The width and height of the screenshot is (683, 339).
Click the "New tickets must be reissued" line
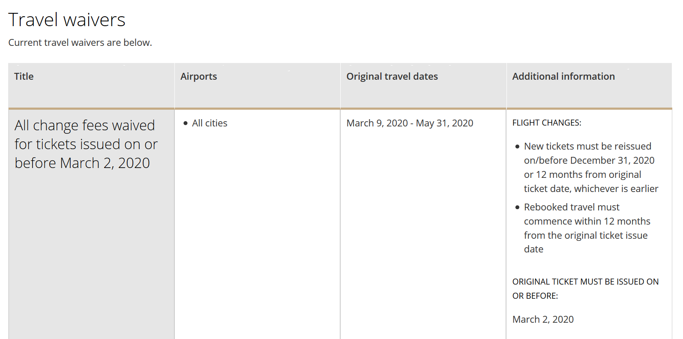[587, 147]
